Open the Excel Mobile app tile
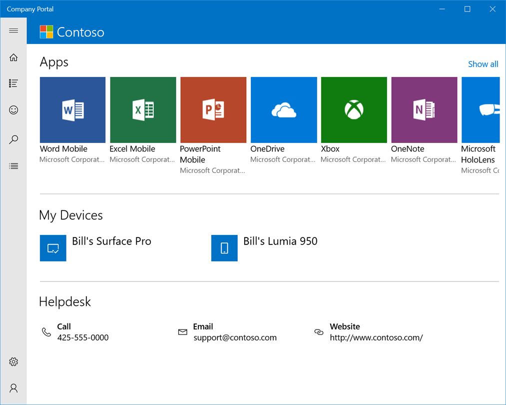The image size is (506, 405). click(143, 110)
